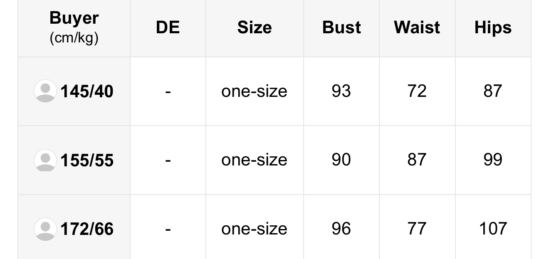This screenshot has height=259, width=549.
Task: Click the Bust column header
Action: 341,27
